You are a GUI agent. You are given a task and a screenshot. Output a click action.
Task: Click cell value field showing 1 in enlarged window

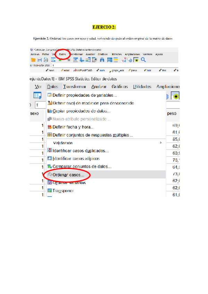coord(40,105)
